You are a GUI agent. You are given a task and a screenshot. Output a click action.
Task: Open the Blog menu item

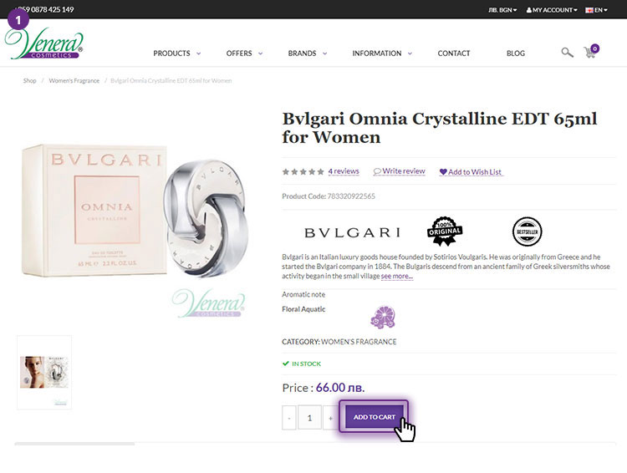(516, 53)
